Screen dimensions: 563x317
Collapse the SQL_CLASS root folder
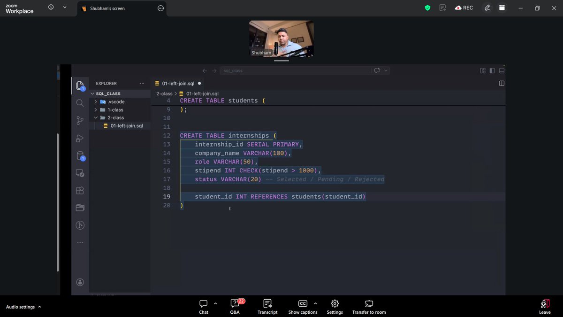coord(92,93)
